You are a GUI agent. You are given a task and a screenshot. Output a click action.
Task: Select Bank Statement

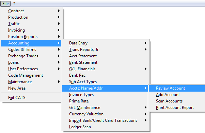pyautogui.click(x=105, y=62)
